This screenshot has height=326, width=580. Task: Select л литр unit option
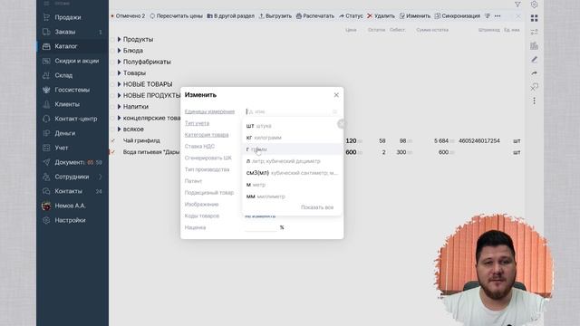(x=292, y=161)
